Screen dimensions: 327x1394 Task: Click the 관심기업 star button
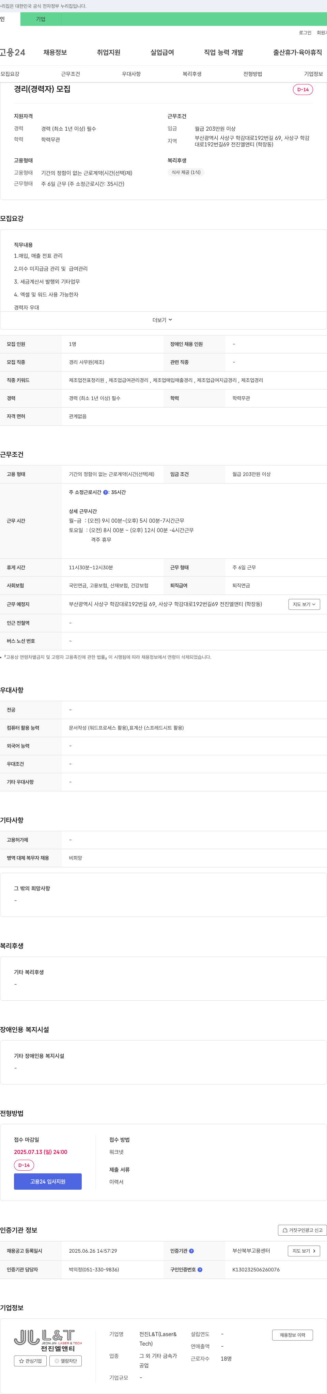tap(30, 1361)
